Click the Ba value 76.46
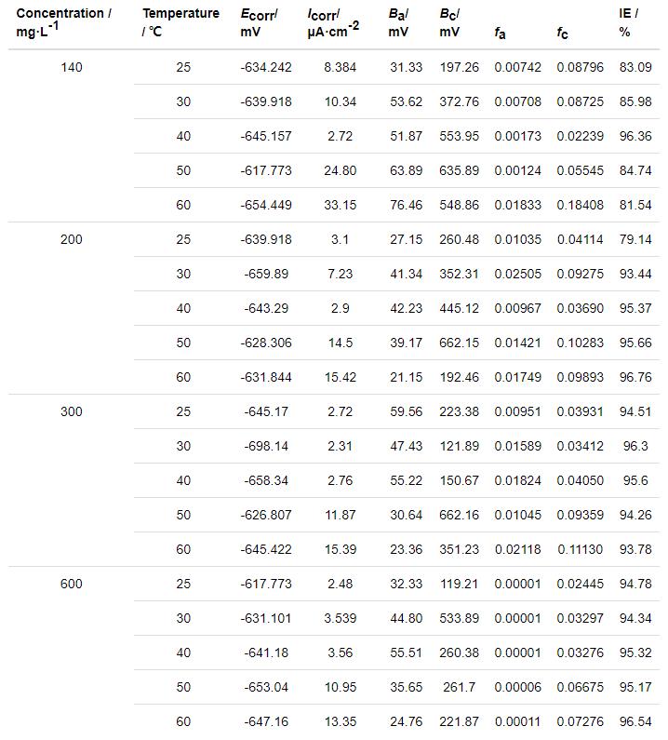 [x=407, y=205]
